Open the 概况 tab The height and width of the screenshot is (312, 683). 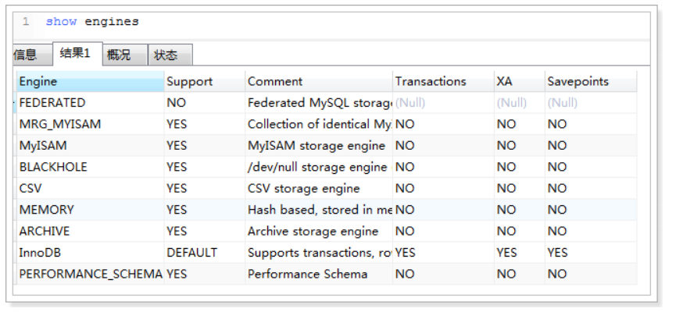125,55
